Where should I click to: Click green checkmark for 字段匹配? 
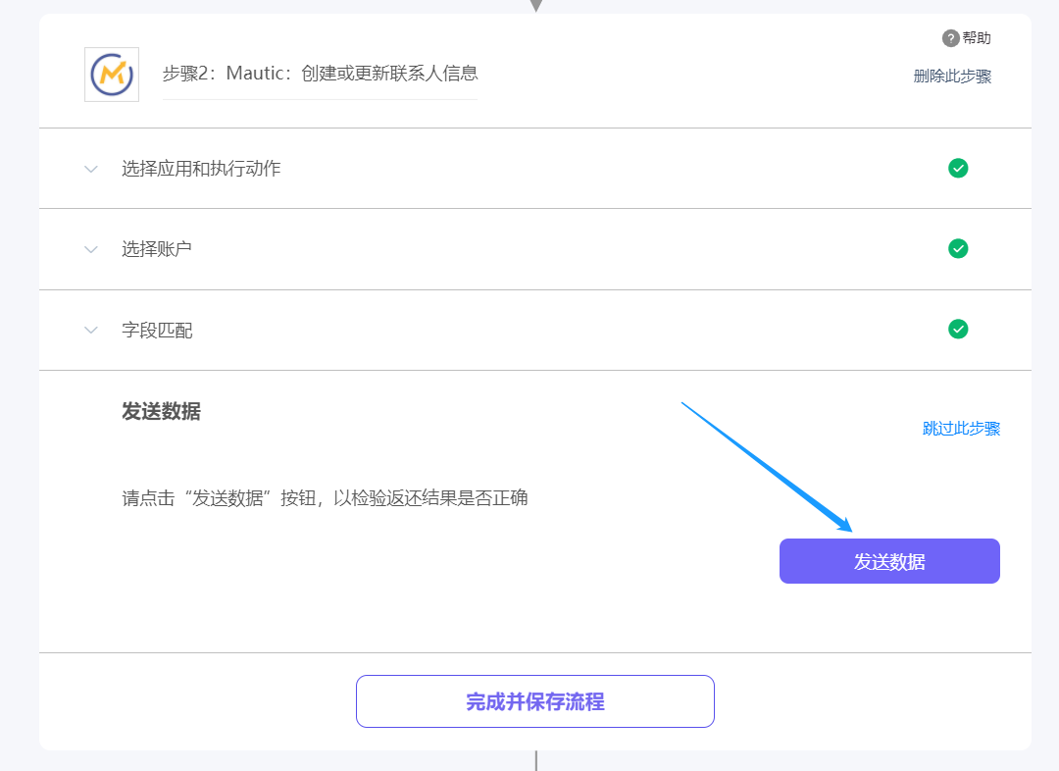[958, 329]
